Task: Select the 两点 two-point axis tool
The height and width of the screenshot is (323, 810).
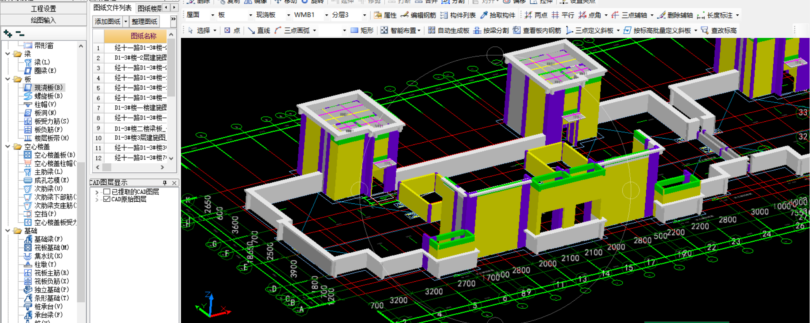Action: click(536, 15)
